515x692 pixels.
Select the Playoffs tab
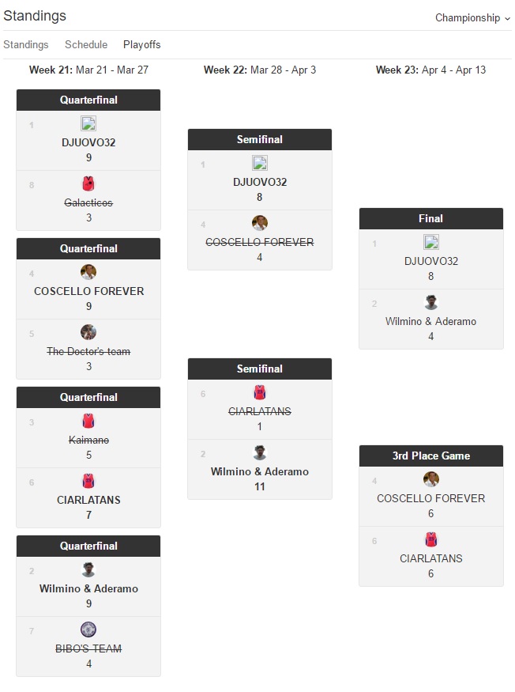click(141, 44)
